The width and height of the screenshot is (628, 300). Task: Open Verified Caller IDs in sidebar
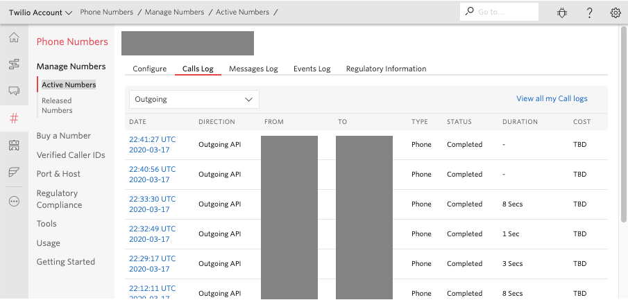pyautogui.click(x=71, y=155)
